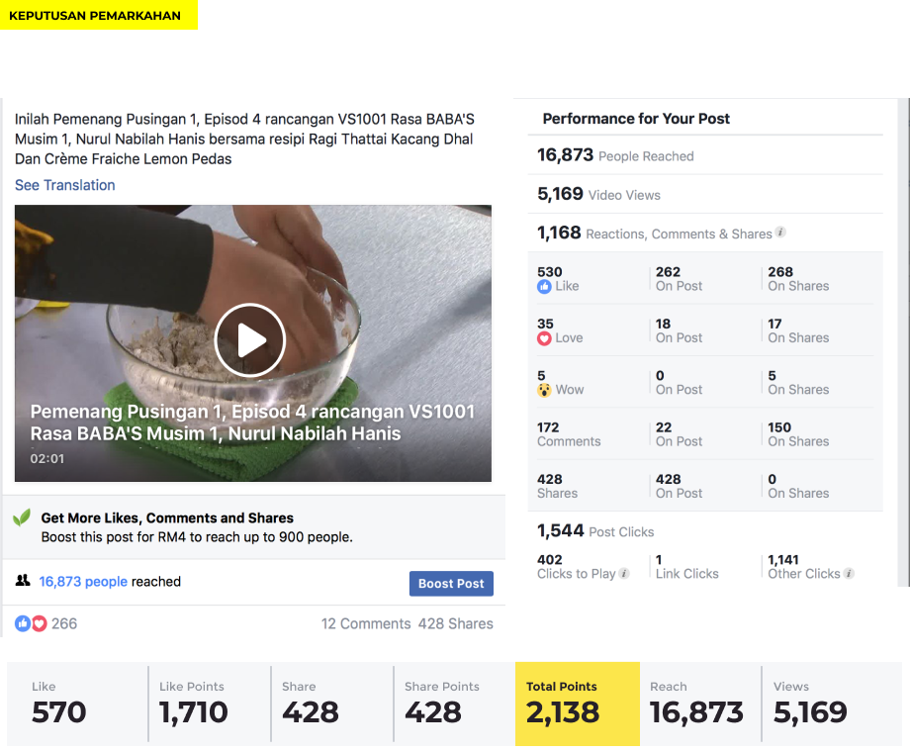Click the video thumbnail title overlay text
Viewport: 910px width, 752px height.
pos(252,423)
